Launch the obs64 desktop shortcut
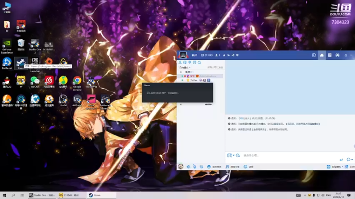 point(63,101)
